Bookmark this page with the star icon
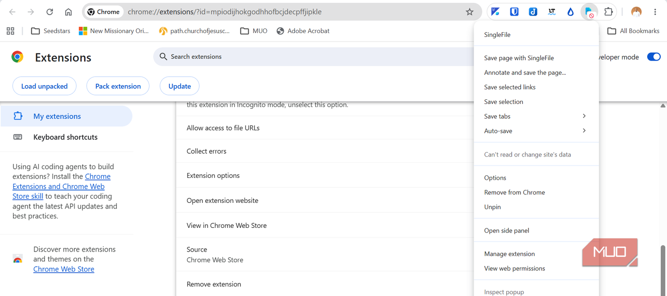The image size is (667, 296). [469, 12]
